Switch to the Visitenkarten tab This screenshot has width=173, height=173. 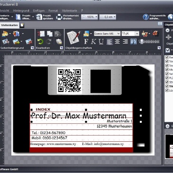coord(9,25)
